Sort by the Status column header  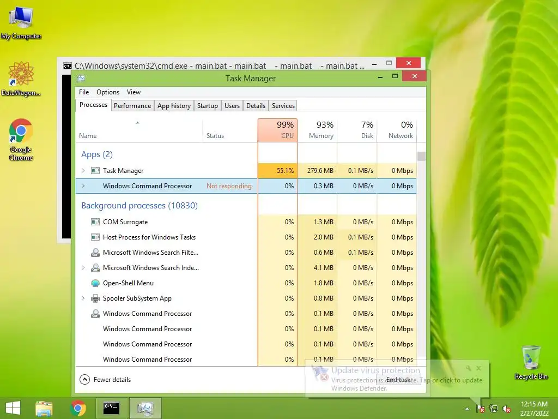pyautogui.click(x=231, y=130)
